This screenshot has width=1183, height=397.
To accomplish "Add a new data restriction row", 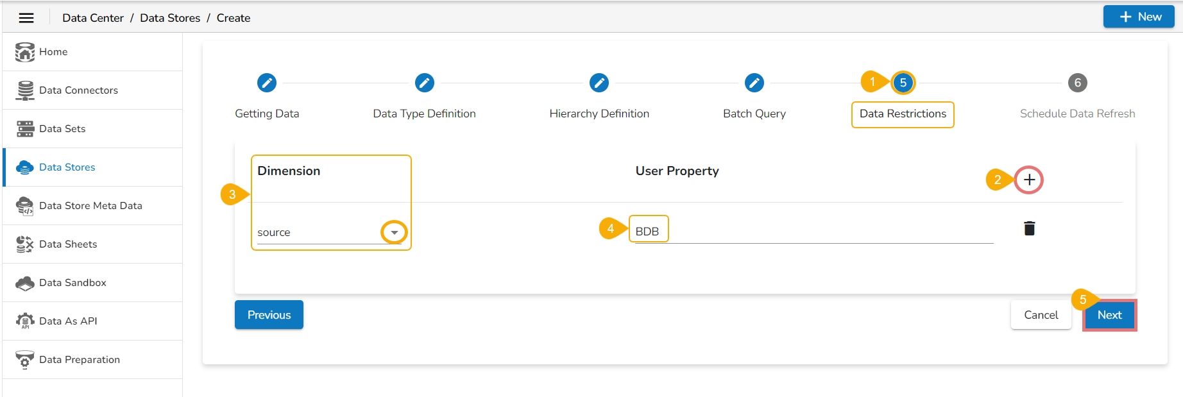I will (x=1029, y=180).
